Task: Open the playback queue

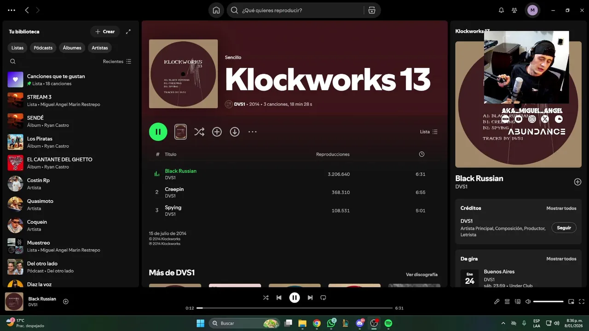Action: [x=507, y=302]
